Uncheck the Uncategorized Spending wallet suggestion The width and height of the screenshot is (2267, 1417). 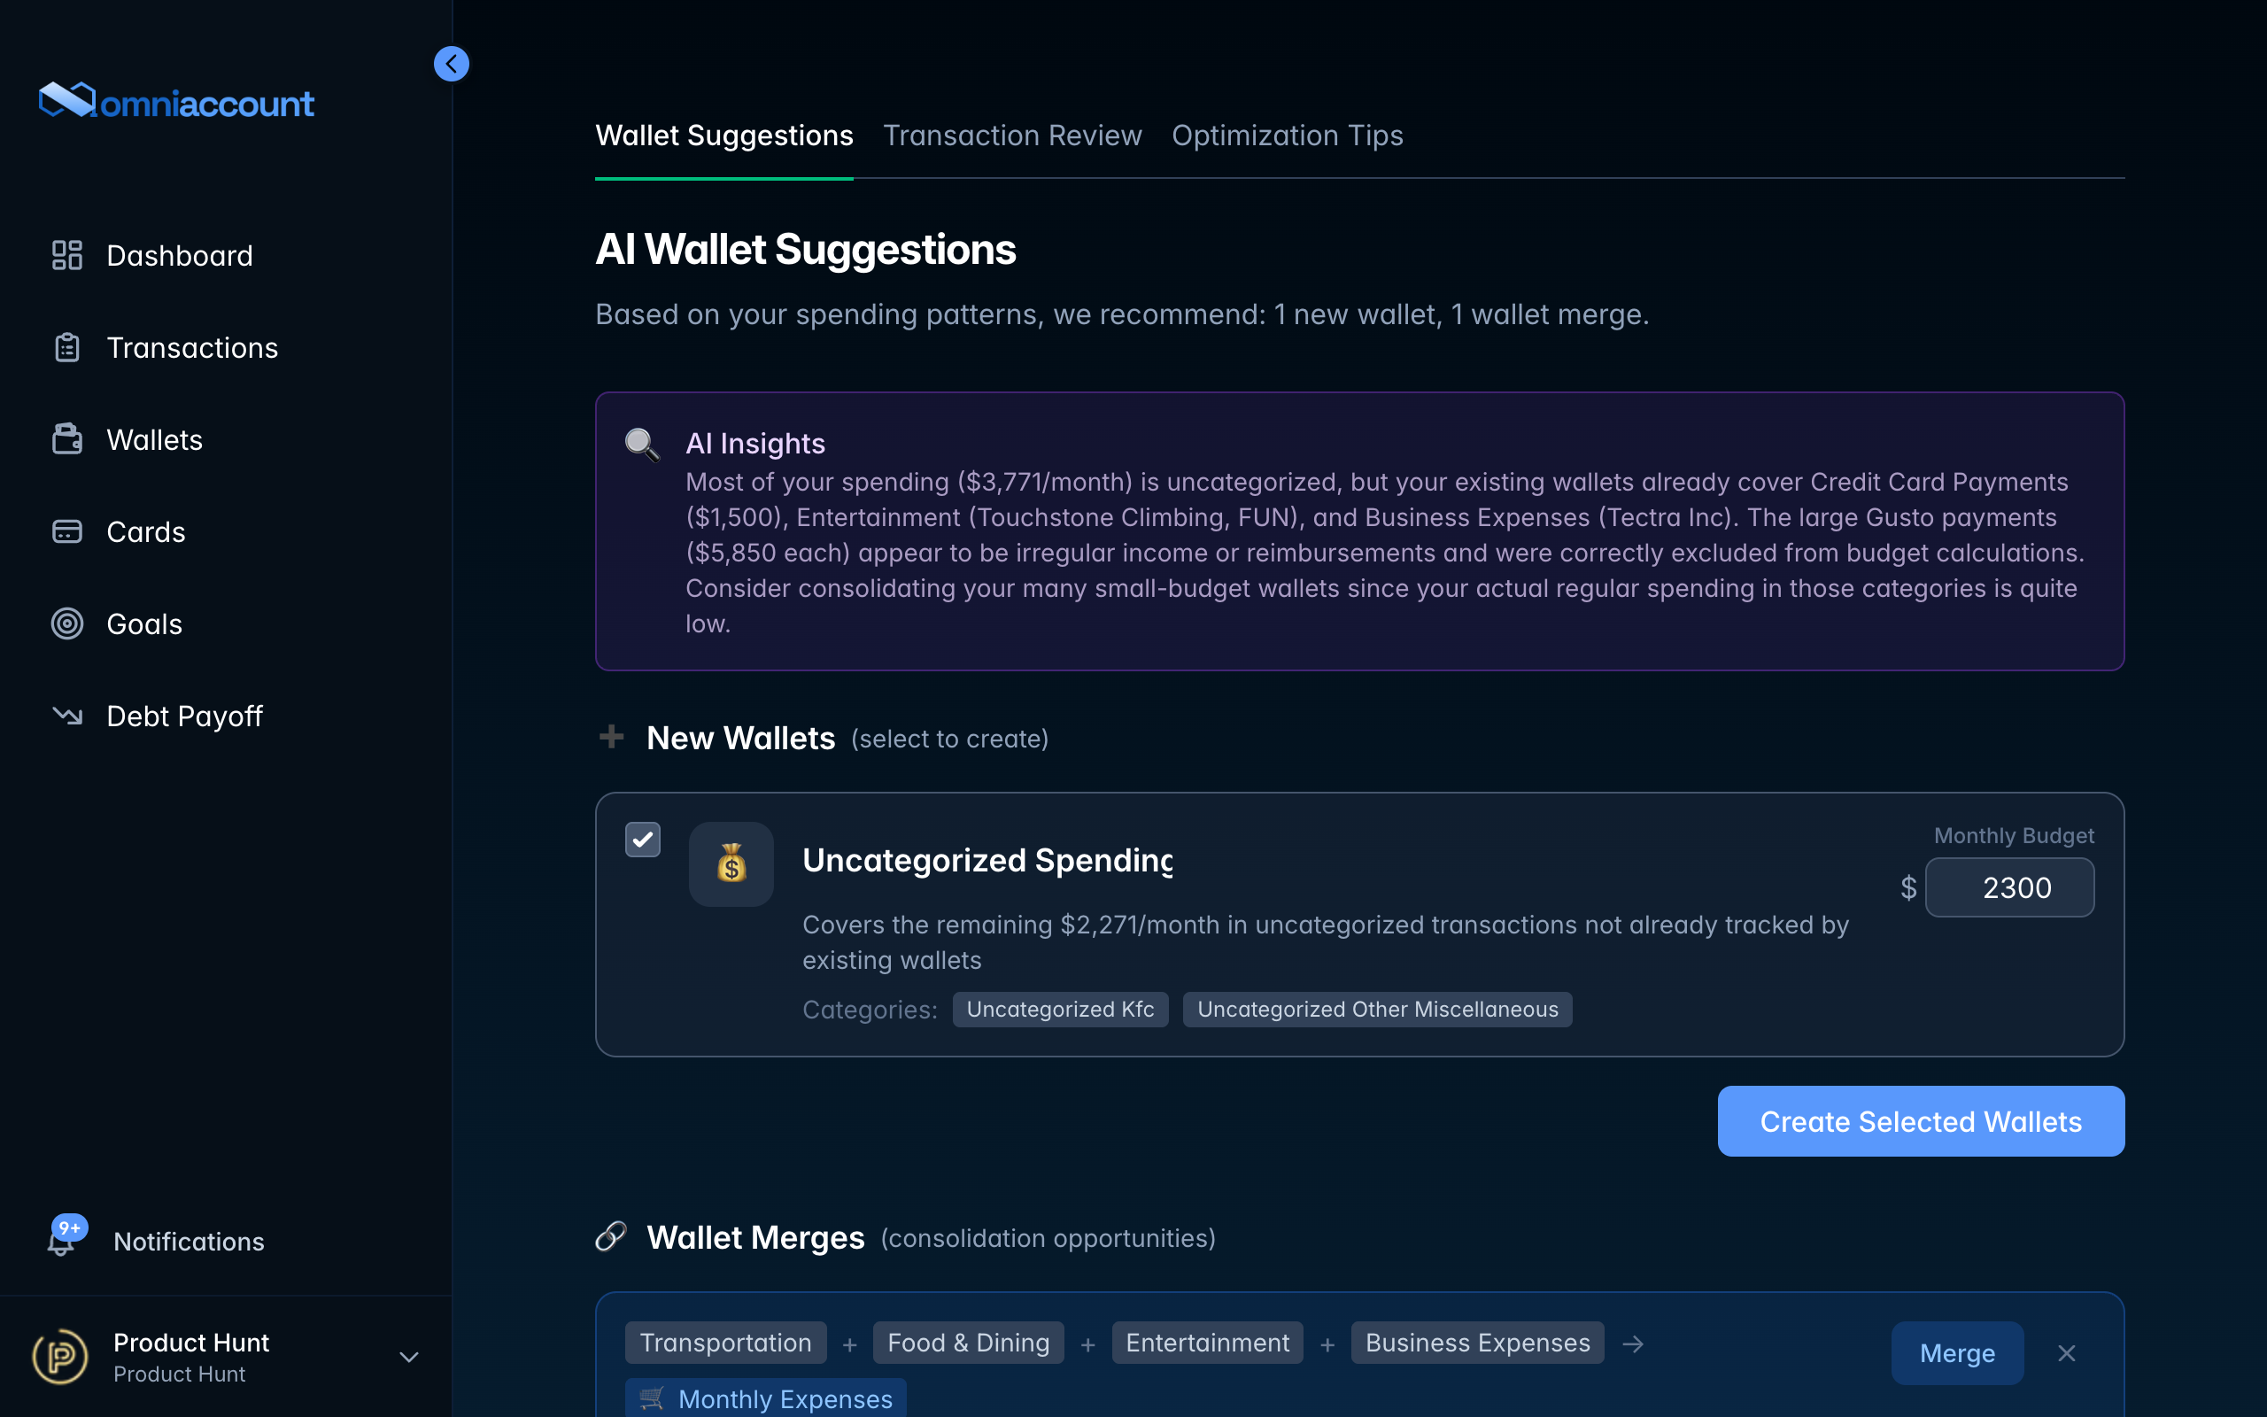(x=643, y=839)
